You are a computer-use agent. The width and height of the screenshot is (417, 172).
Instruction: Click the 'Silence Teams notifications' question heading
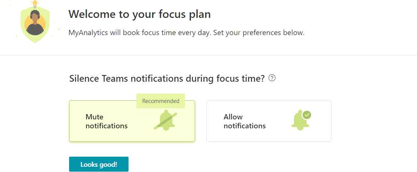click(167, 79)
